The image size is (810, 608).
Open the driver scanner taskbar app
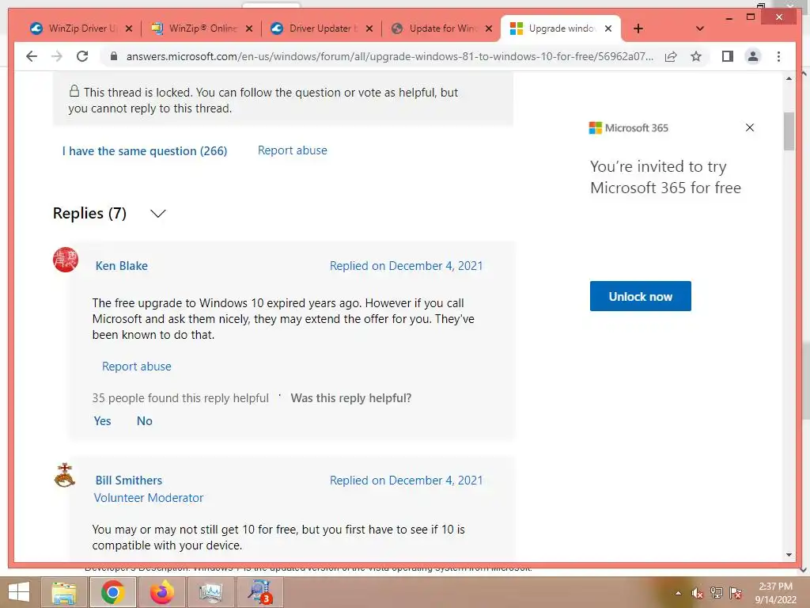click(259, 592)
